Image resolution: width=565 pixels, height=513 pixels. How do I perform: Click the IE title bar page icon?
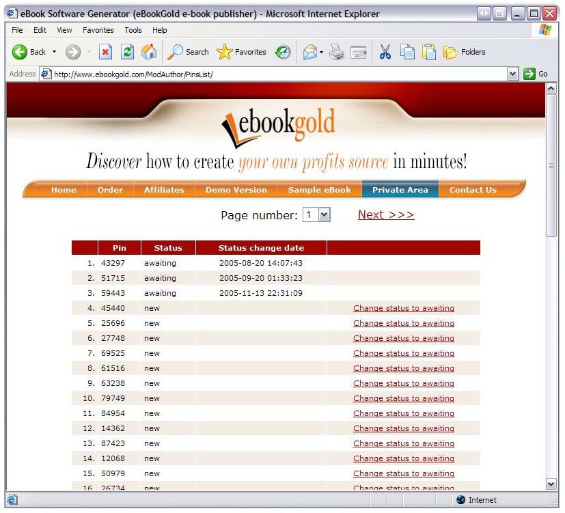coord(12,14)
